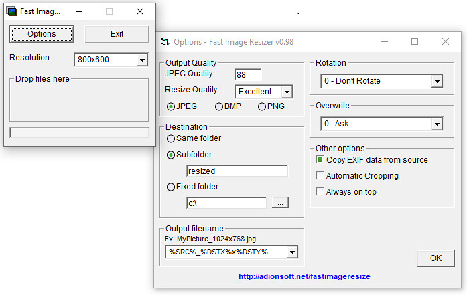Edit the JPEG Quality field showing 88

[248, 74]
